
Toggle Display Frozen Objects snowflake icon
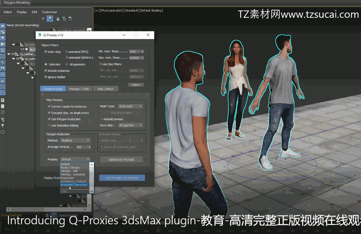coord(2,86)
